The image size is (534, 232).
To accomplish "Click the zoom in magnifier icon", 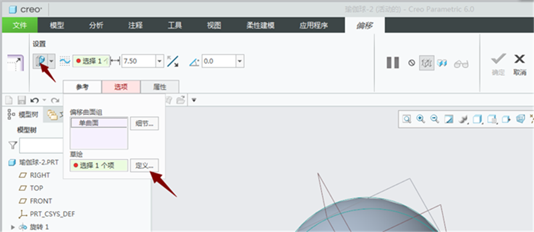I will coord(421,119).
